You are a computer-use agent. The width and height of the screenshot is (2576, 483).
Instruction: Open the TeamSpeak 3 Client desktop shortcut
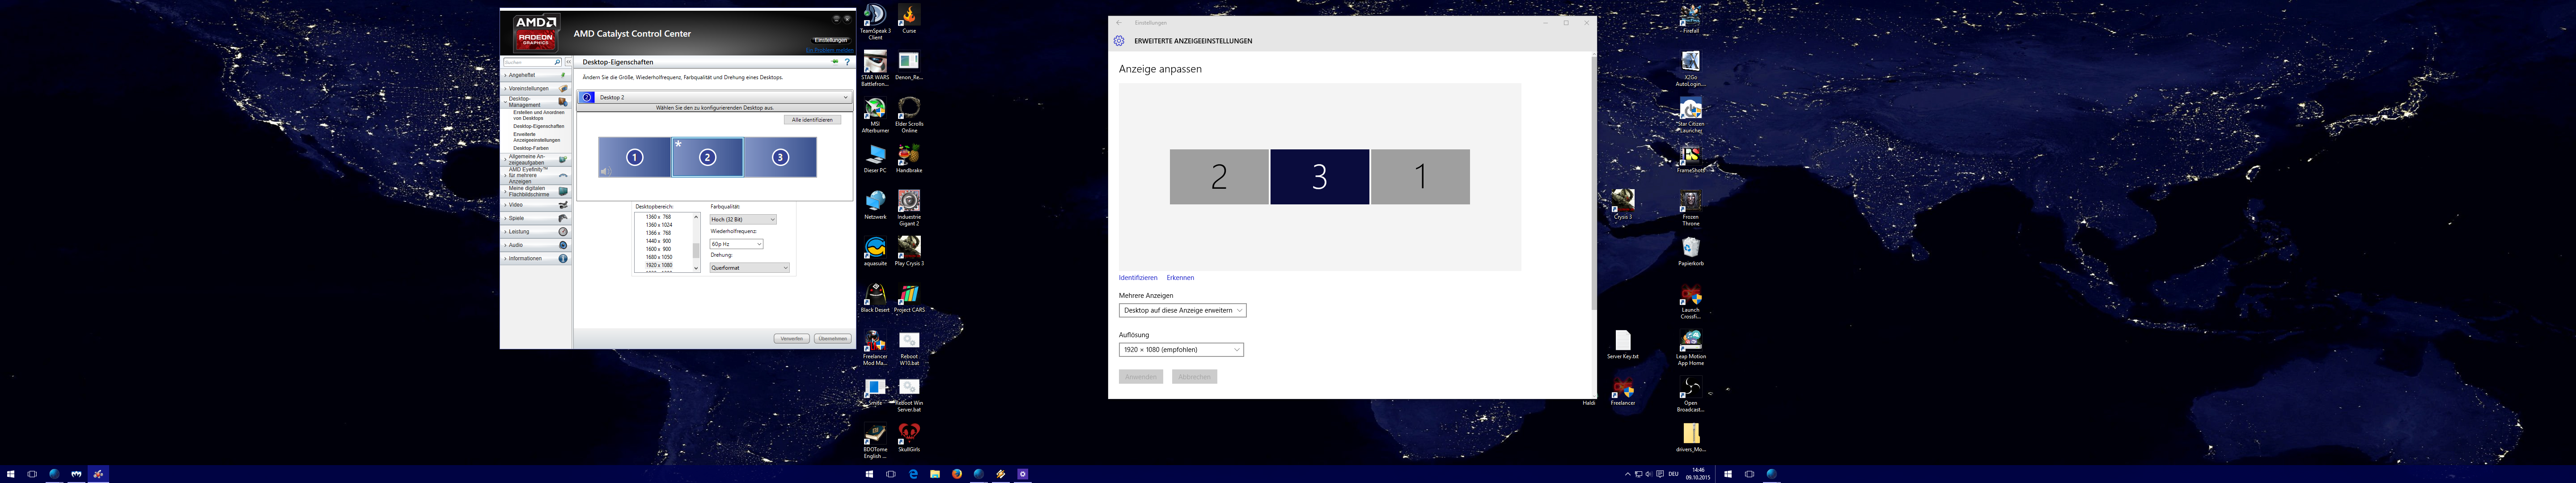coord(875,21)
